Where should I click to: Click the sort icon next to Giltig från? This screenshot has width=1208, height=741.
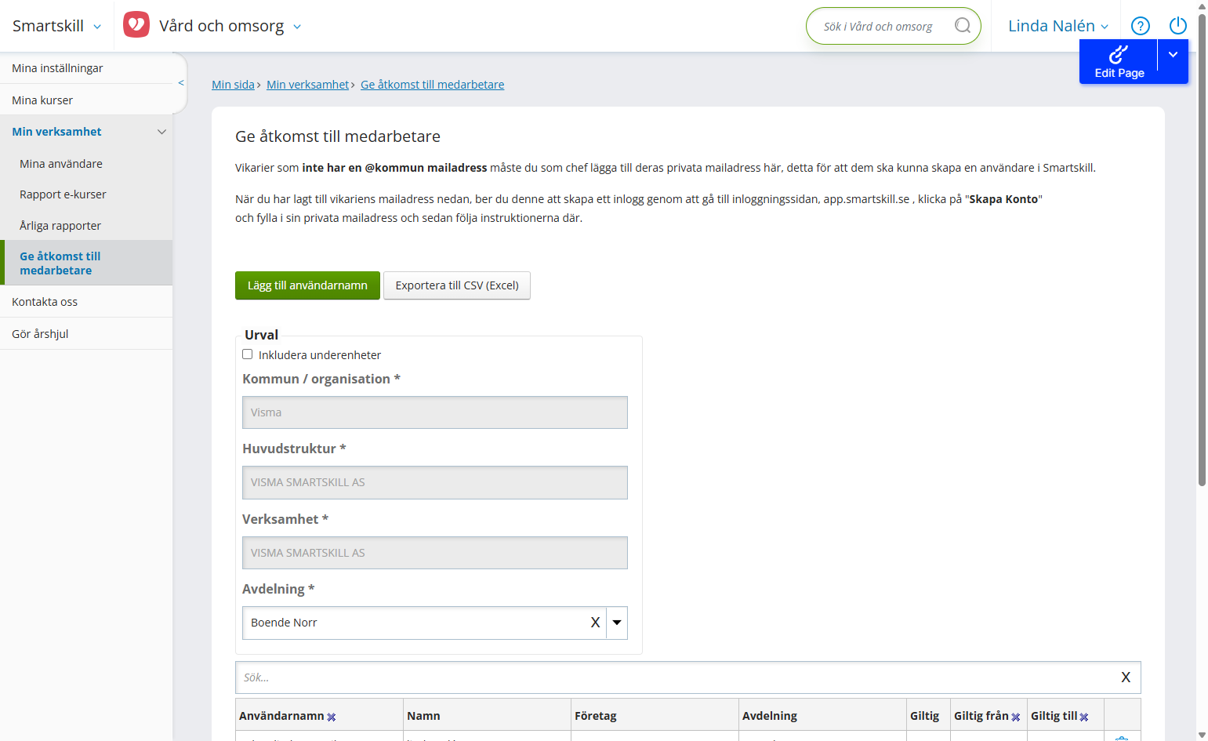tap(1016, 717)
